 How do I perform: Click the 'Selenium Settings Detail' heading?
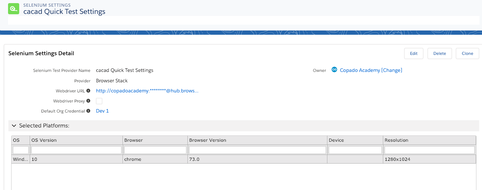[x=41, y=53]
